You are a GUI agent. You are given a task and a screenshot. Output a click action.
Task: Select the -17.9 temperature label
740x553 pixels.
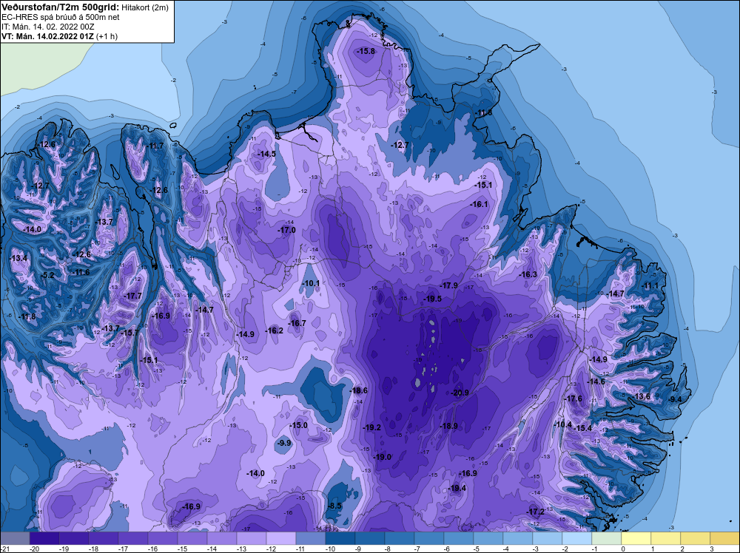pyautogui.click(x=449, y=285)
